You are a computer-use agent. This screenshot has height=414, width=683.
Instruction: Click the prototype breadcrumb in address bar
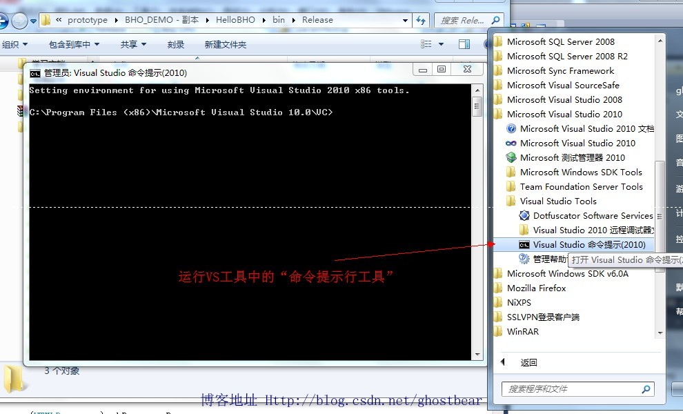coord(88,20)
